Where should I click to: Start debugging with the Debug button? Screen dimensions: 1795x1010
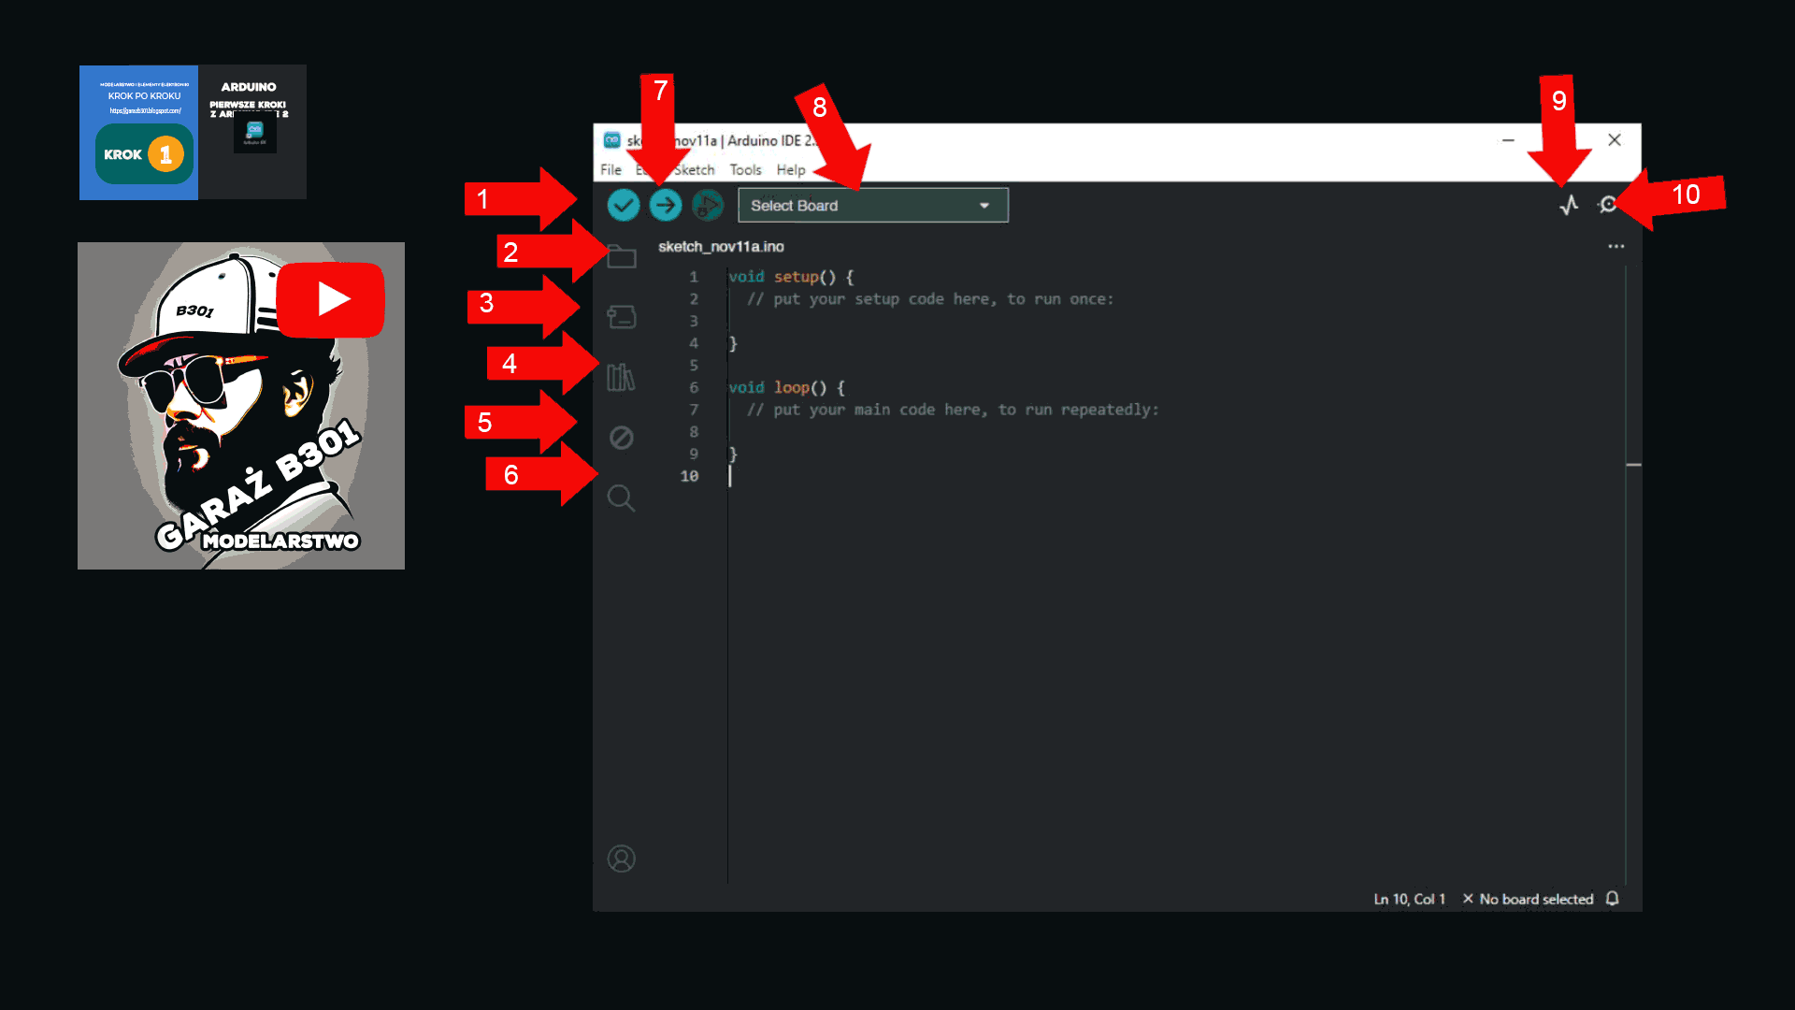pyautogui.click(x=708, y=205)
